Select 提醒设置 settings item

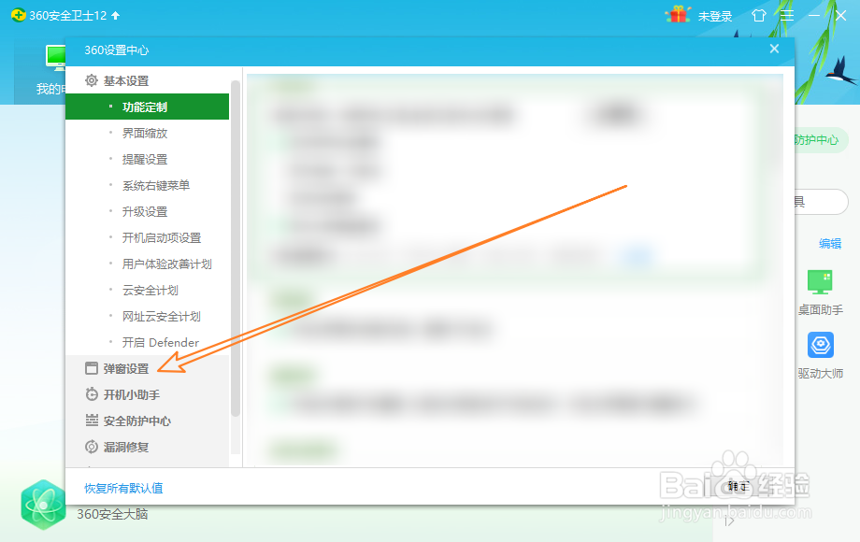pyautogui.click(x=147, y=160)
